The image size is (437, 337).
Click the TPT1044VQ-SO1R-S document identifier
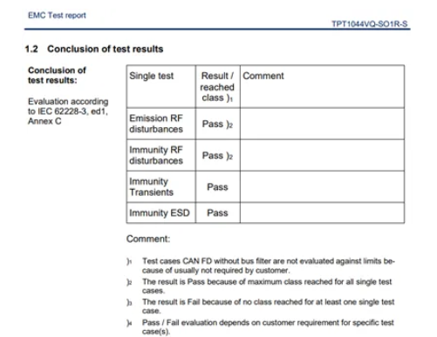point(370,24)
